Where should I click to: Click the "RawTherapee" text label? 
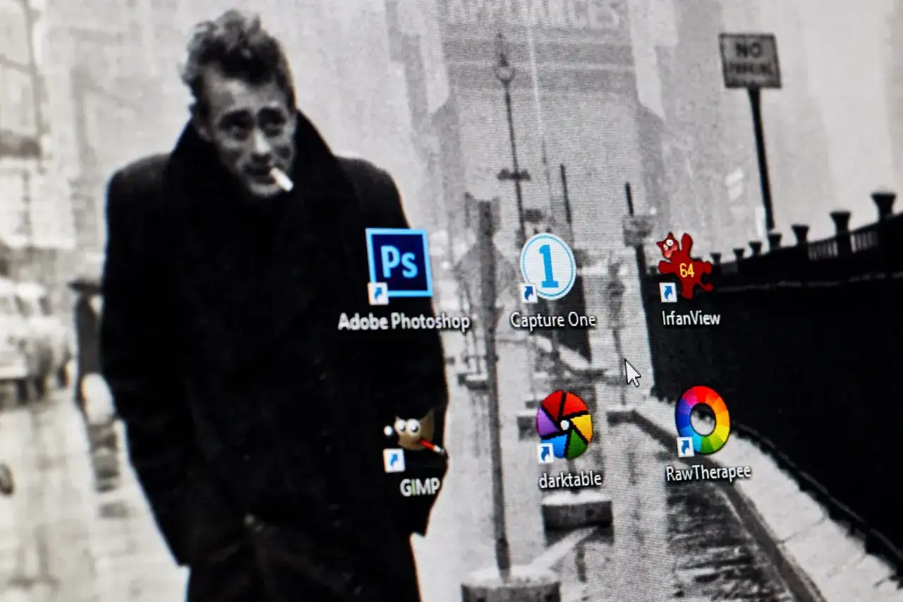pos(708,473)
